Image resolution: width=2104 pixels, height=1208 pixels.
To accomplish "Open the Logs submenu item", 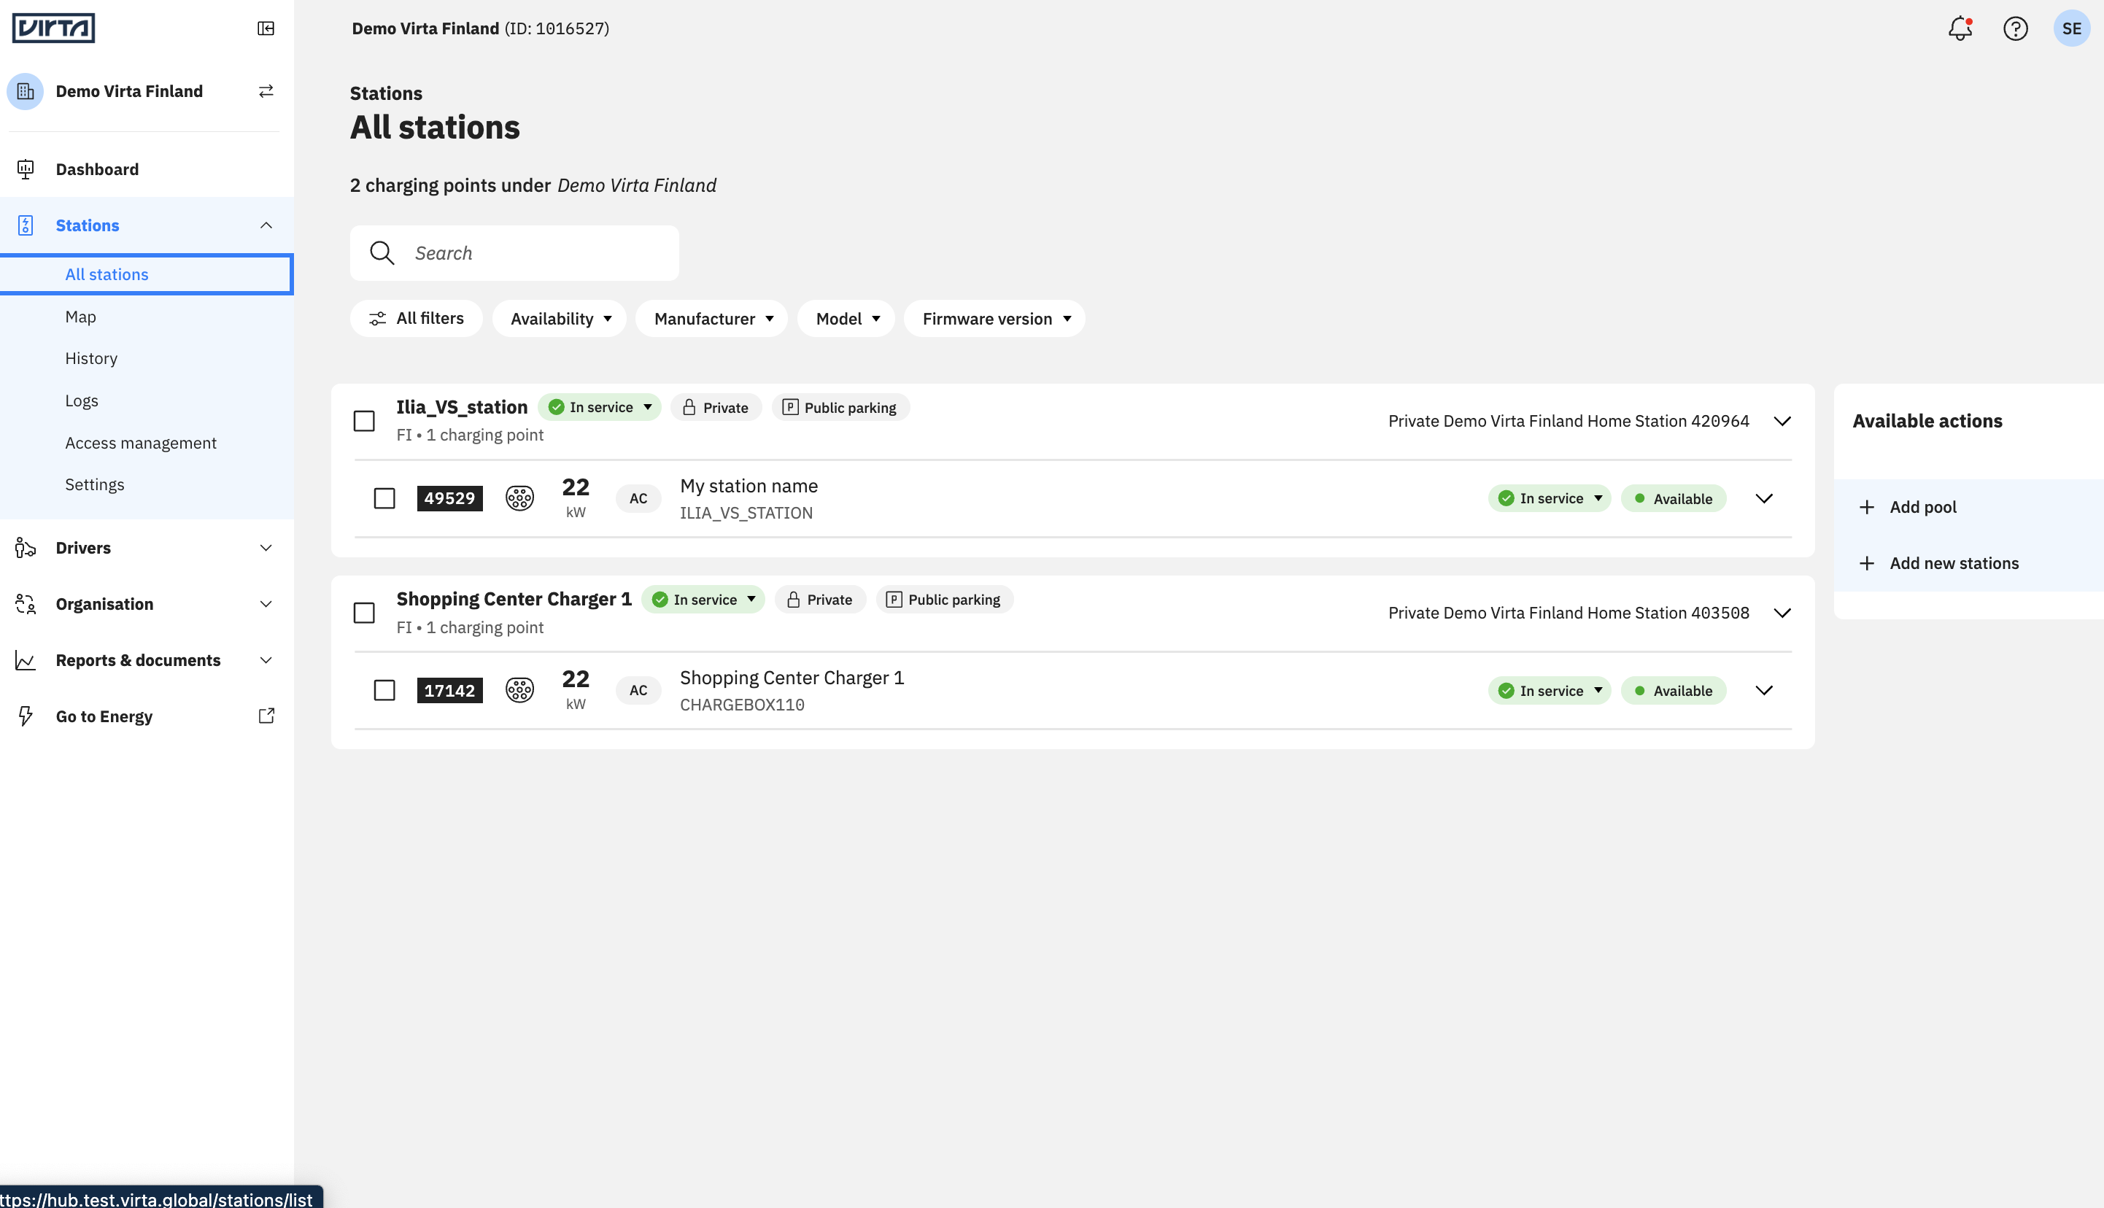I will 81,400.
